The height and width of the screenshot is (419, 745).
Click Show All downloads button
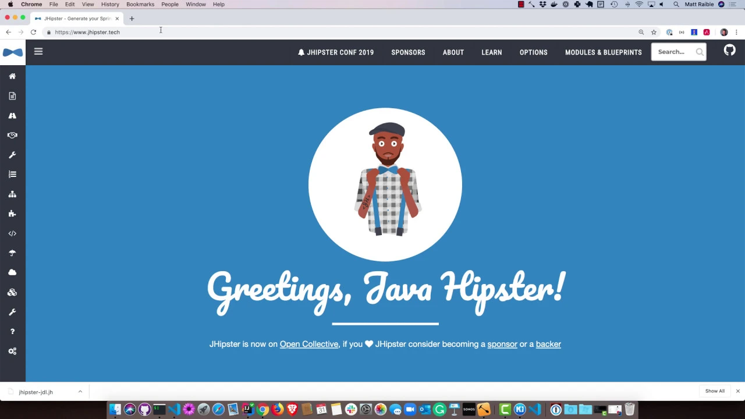(x=715, y=391)
